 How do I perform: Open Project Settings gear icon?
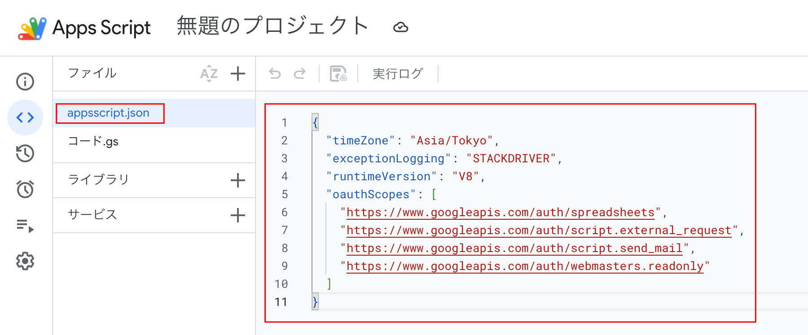(25, 261)
